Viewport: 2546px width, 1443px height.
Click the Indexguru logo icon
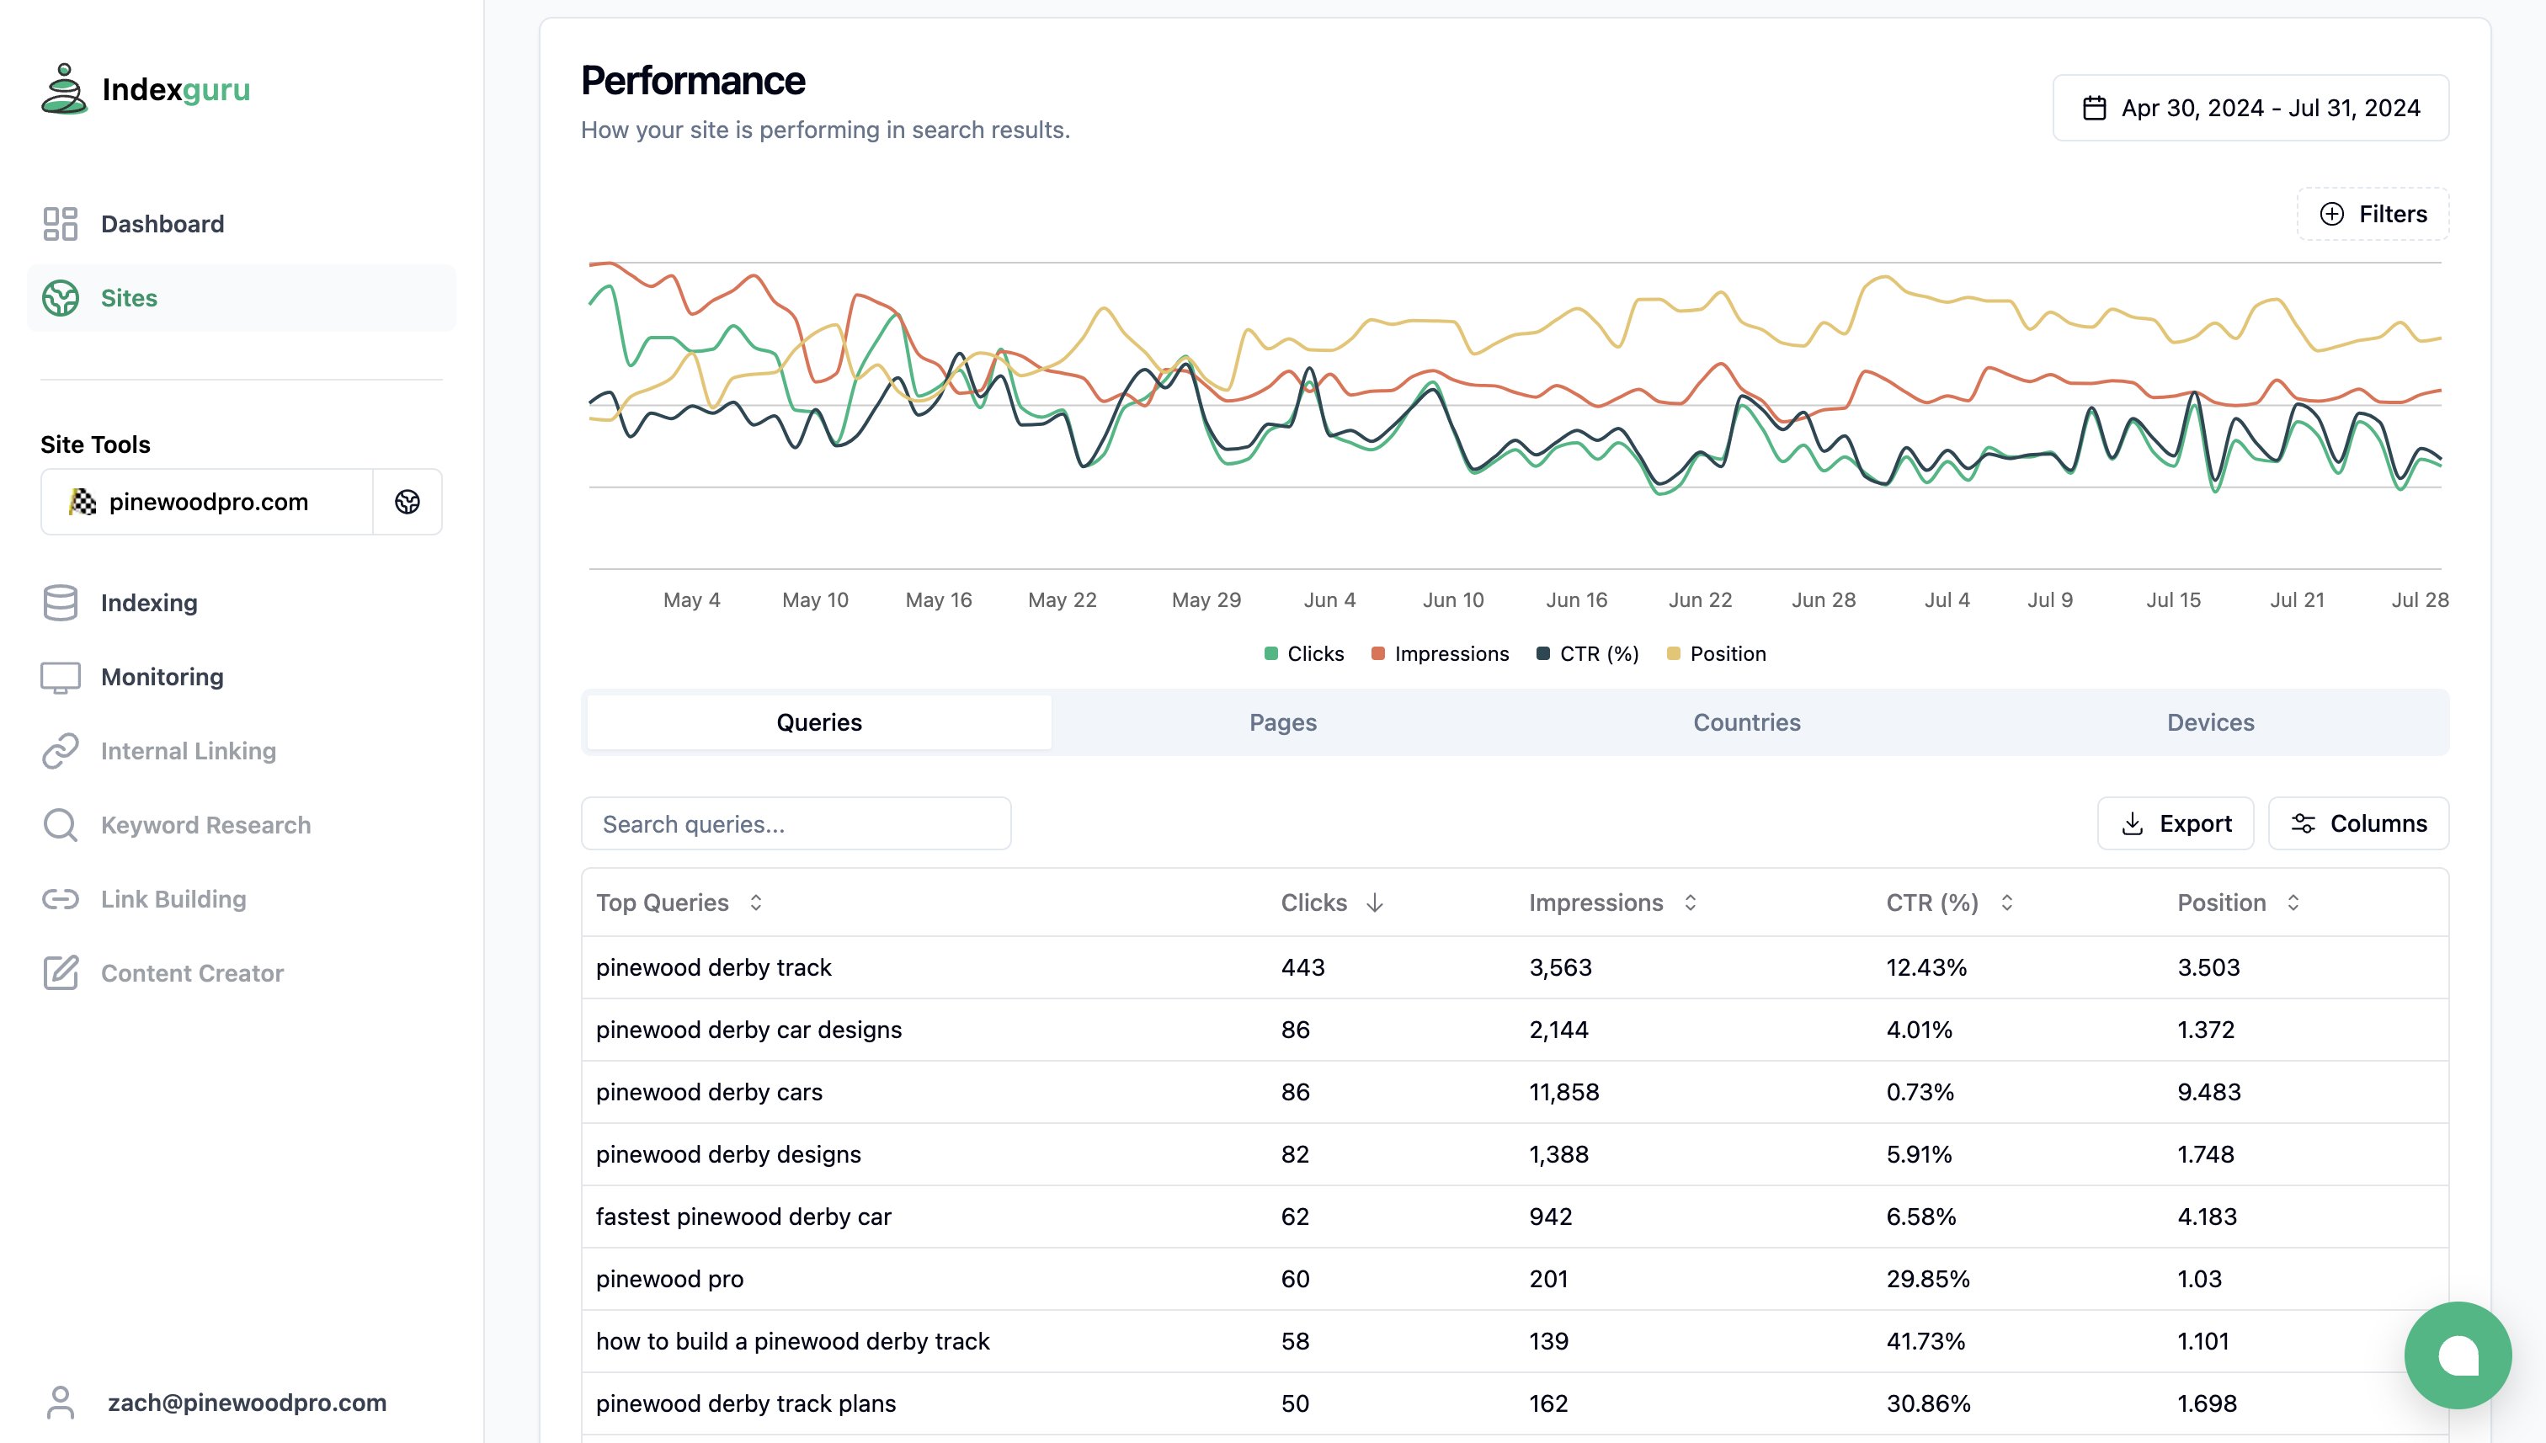click(65, 89)
